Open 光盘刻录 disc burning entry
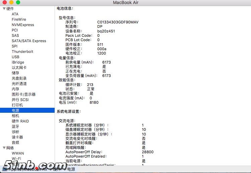251x173 pixels. [19, 78]
